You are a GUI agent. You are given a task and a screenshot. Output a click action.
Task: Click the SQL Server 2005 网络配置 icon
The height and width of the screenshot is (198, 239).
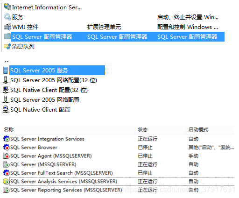click(x=6, y=99)
